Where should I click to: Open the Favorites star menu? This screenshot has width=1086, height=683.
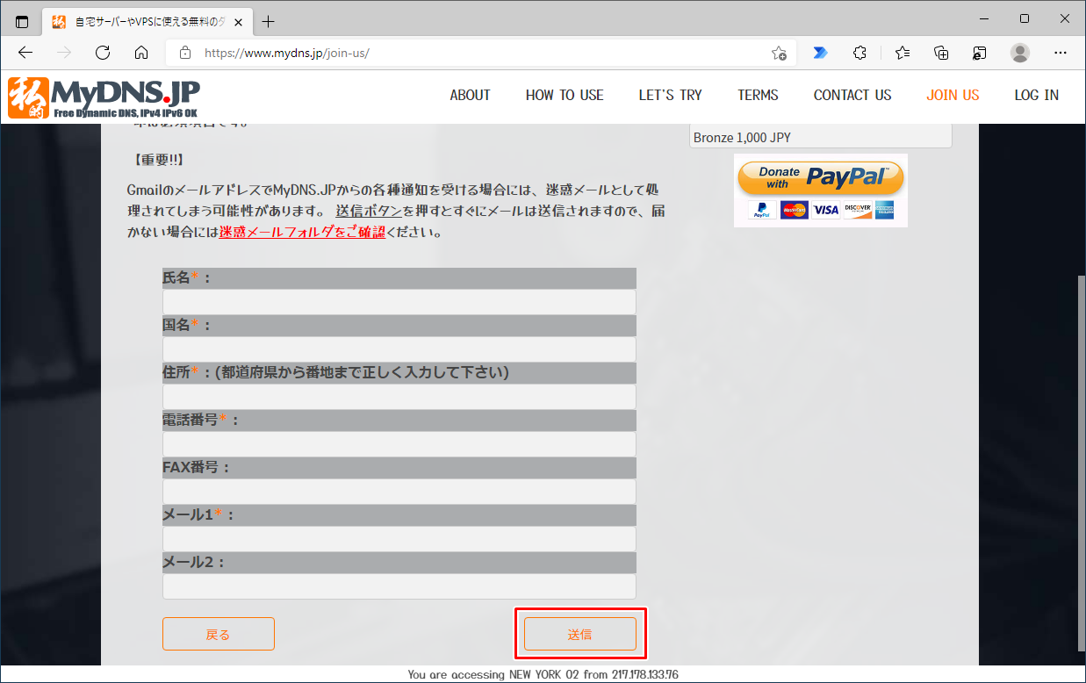903,53
